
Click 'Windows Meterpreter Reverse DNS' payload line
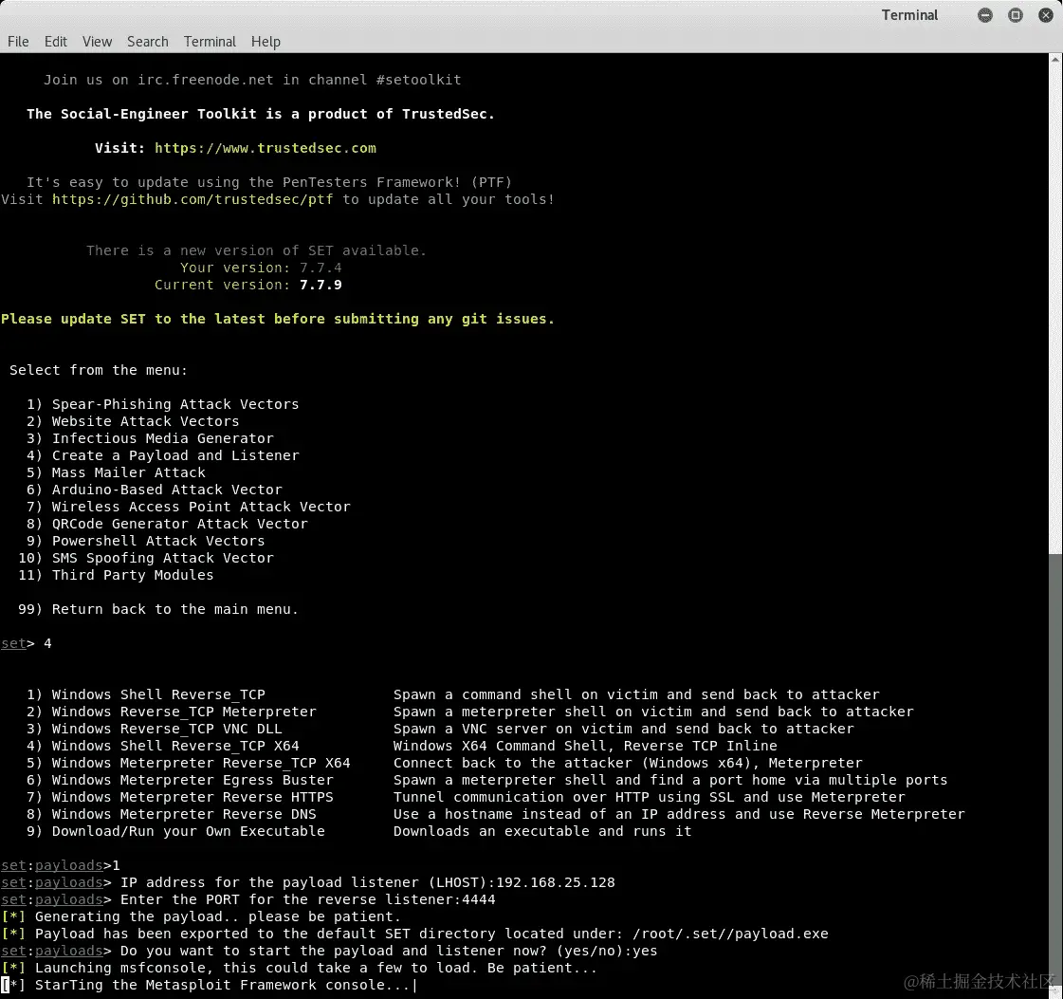click(172, 814)
